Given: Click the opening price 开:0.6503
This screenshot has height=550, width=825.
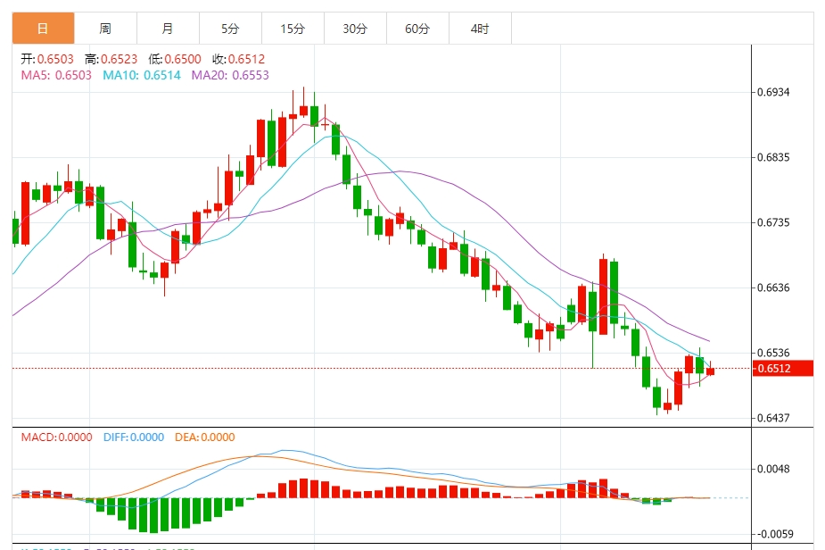Looking at the screenshot, I should tap(47, 59).
